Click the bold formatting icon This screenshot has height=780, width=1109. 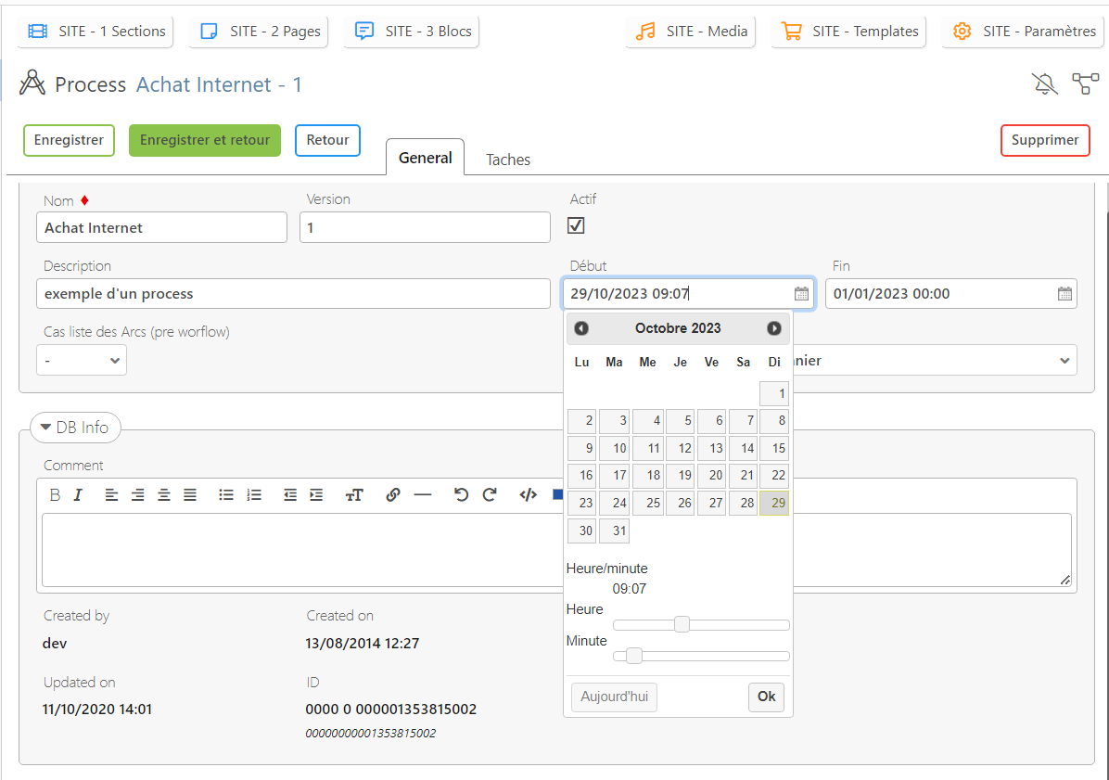point(55,495)
